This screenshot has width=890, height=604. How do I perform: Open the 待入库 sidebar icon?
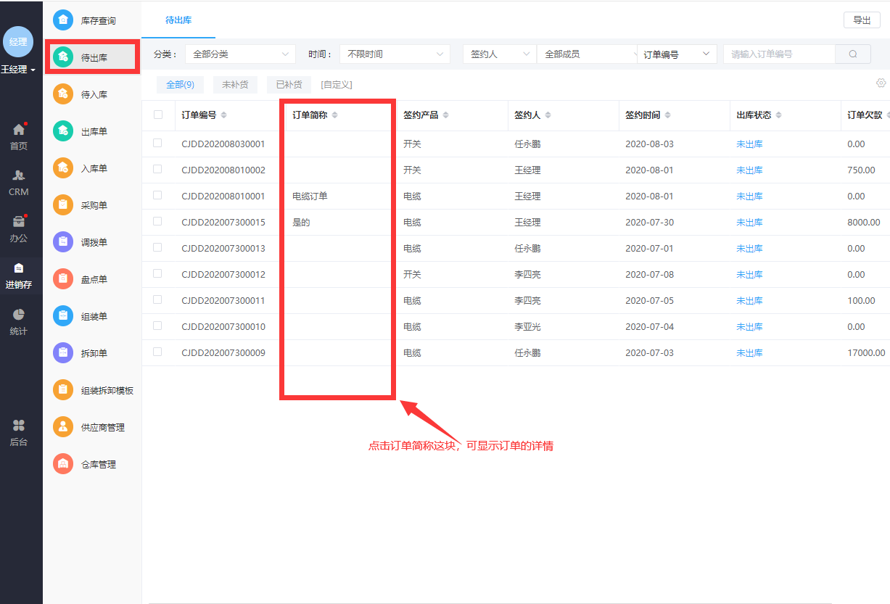[63, 94]
